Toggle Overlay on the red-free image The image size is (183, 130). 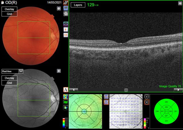[9, 78]
